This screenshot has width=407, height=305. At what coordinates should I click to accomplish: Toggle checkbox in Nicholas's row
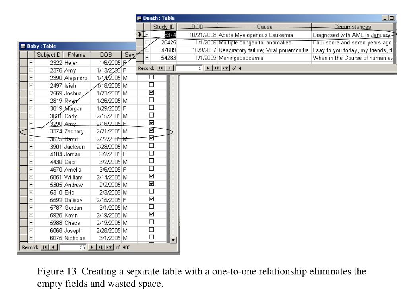pyautogui.click(x=151, y=237)
